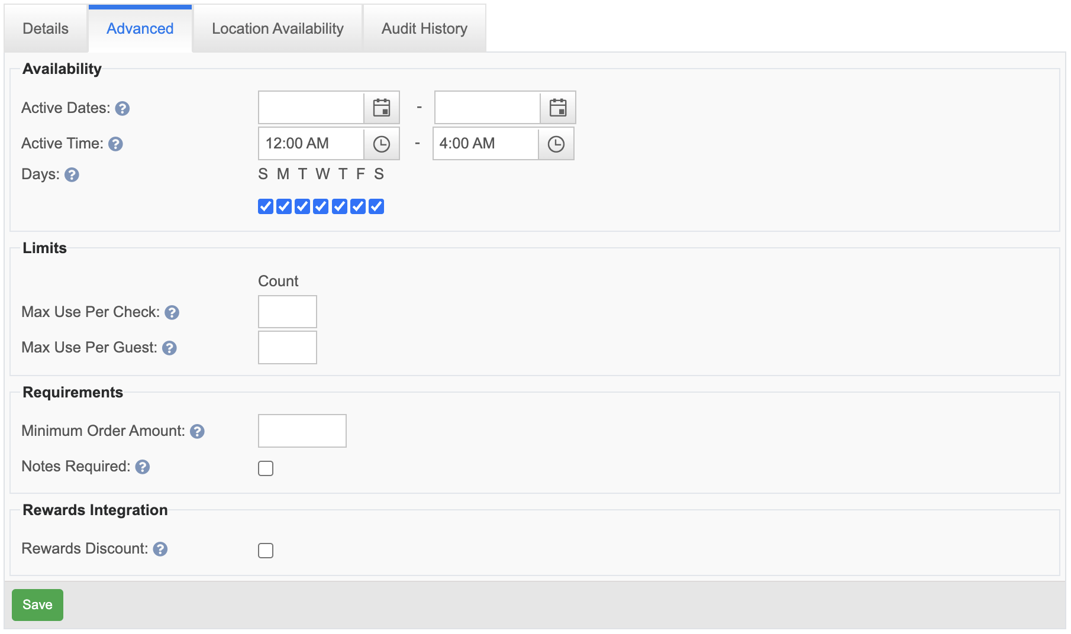
Task: Enable the Rewards Discount checkbox
Action: (266, 551)
